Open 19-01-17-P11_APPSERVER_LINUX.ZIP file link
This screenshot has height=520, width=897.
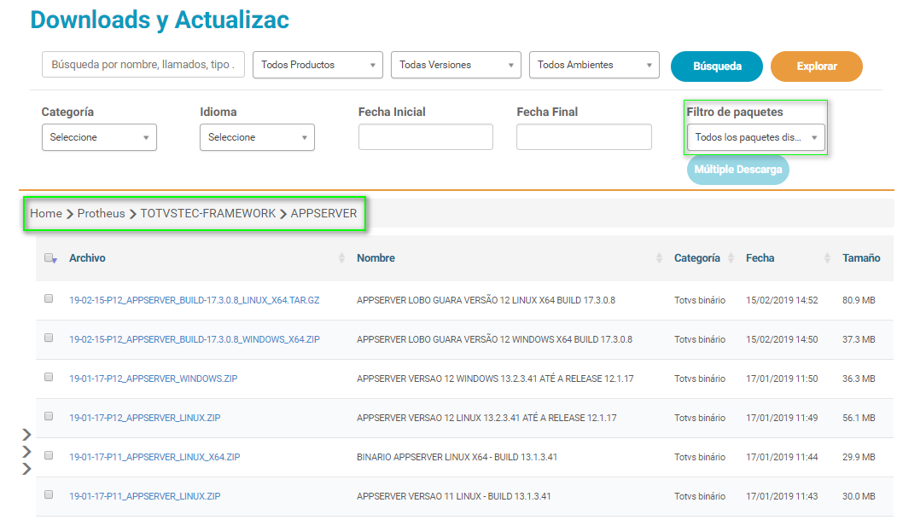[145, 497]
